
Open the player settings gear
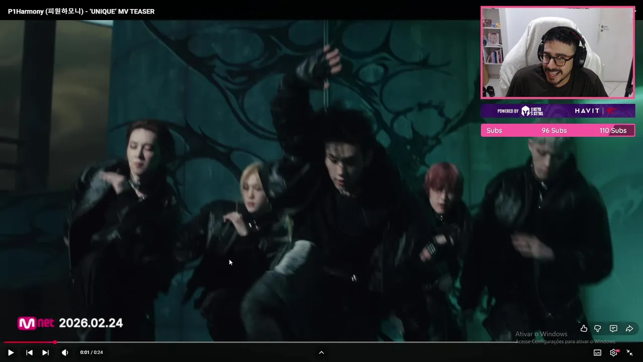(x=613, y=352)
